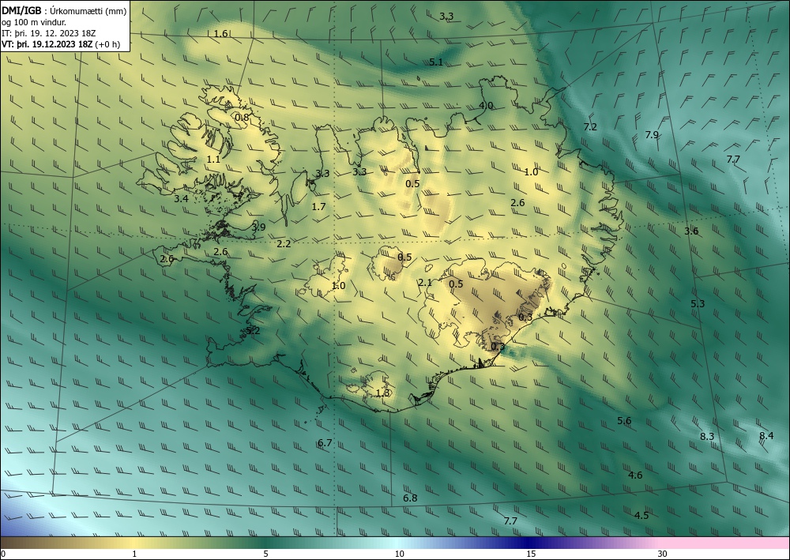790x560 pixels.
Task: Click the "VT: þri. 19.12.2023 18Z (+0 h)" line
Action: tap(61, 44)
